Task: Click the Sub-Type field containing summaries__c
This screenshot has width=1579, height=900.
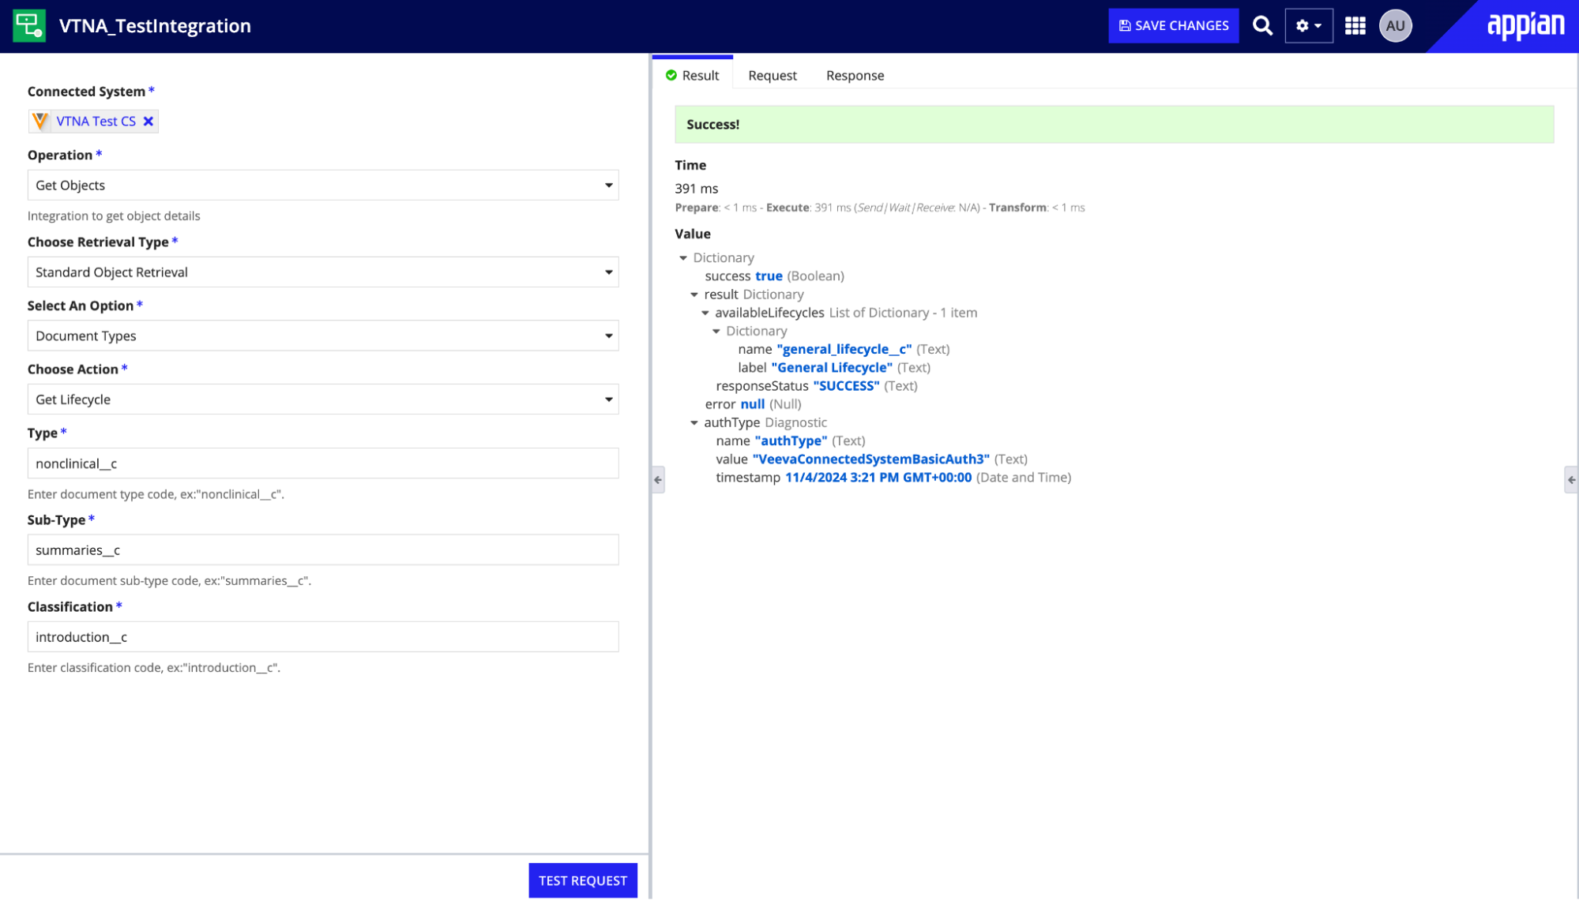Action: pyautogui.click(x=323, y=550)
